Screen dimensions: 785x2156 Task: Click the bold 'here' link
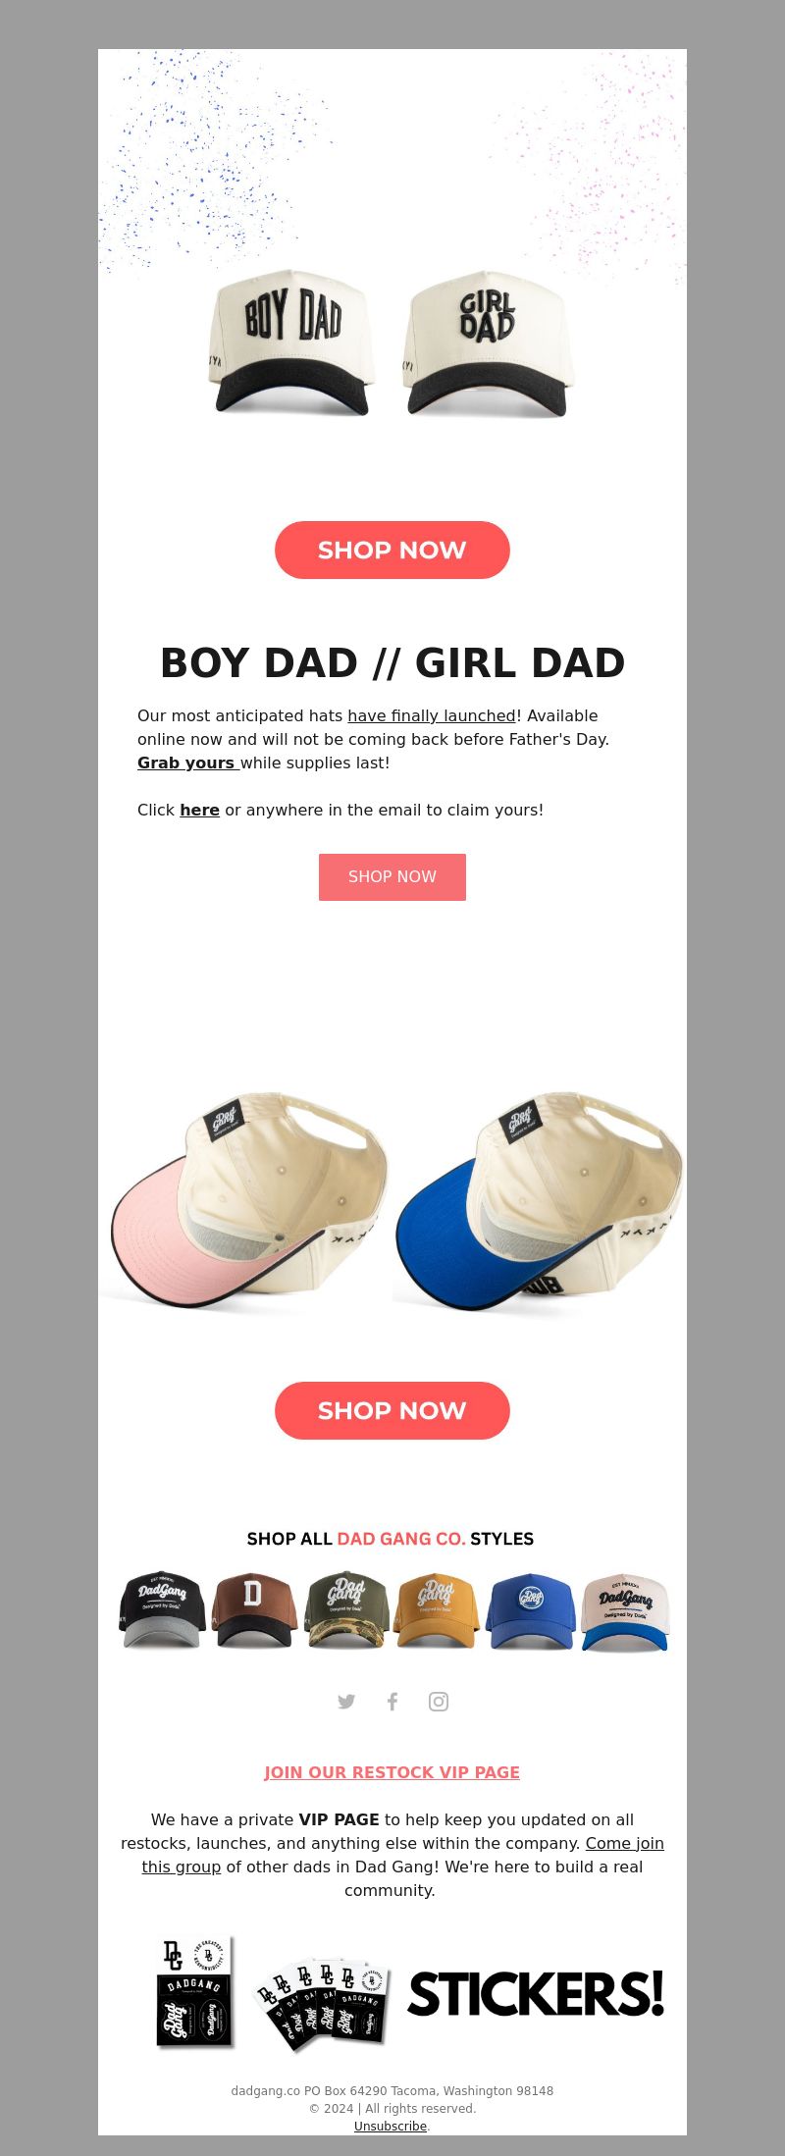tap(199, 810)
